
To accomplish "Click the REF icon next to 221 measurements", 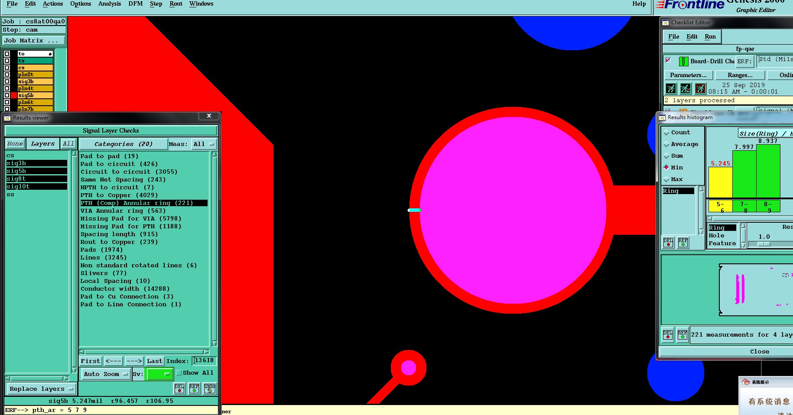I will pos(682,335).
